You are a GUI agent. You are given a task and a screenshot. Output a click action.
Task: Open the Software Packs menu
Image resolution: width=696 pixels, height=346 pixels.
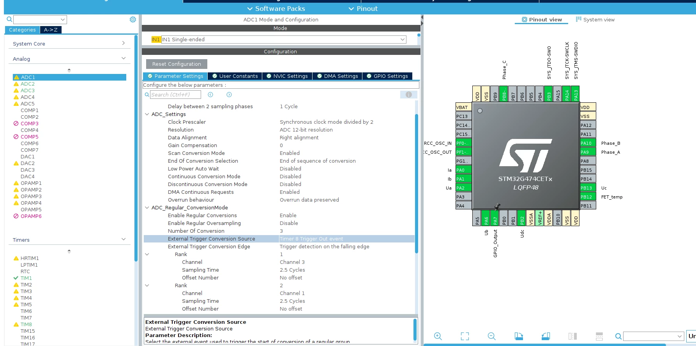(x=276, y=9)
